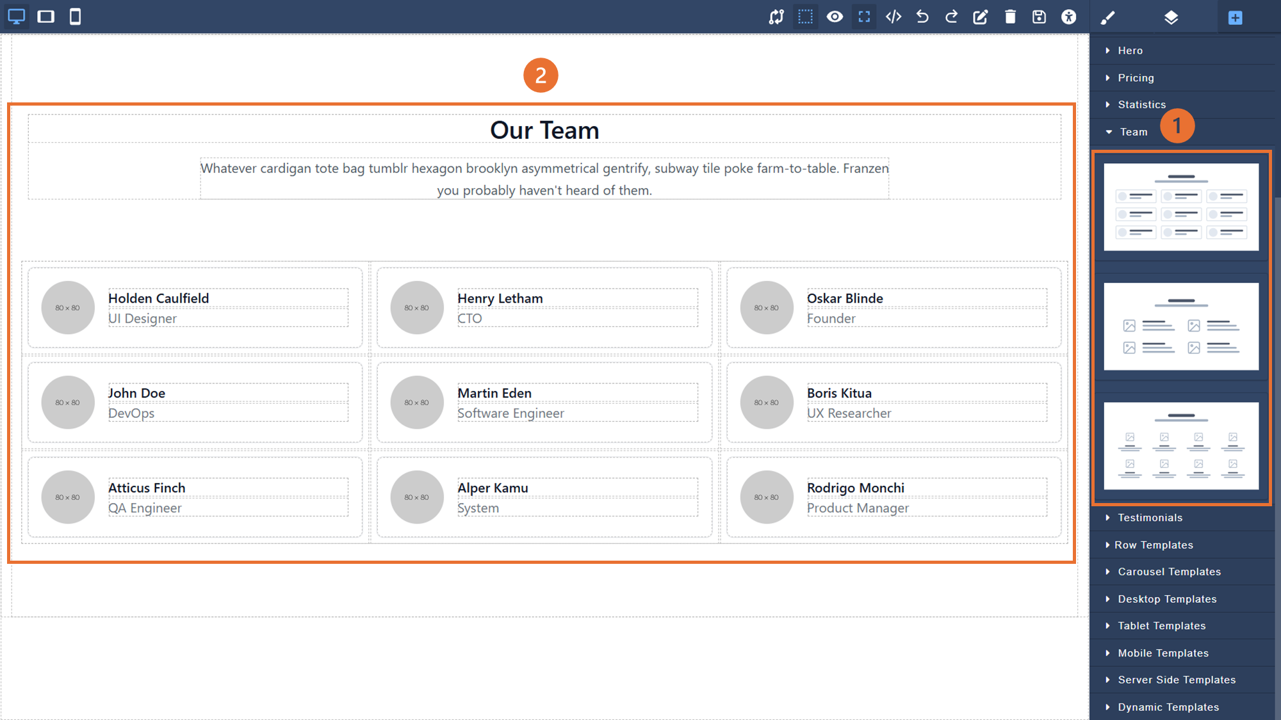Image resolution: width=1281 pixels, height=720 pixels.
Task: Open the code editor
Action: point(893,17)
